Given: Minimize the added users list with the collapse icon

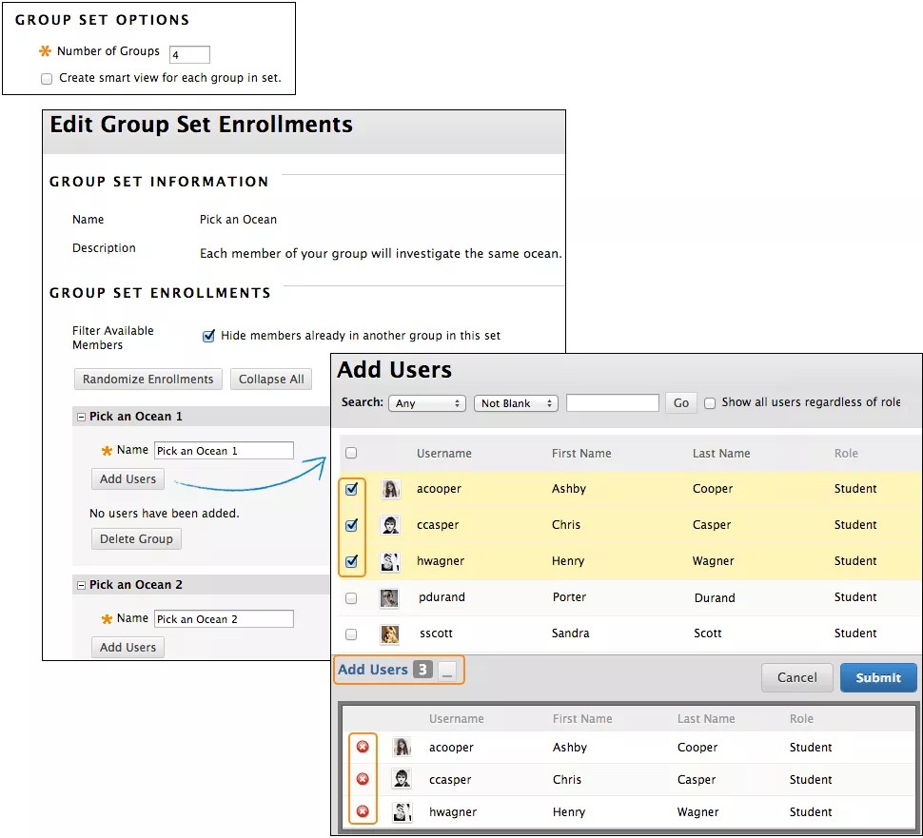Looking at the screenshot, I should click(447, 671).
